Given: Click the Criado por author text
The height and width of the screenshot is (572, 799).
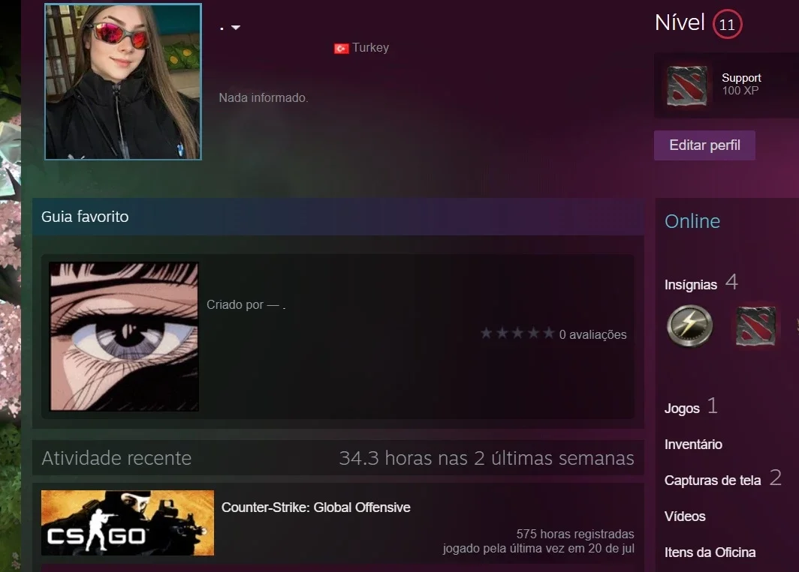Looking at the screenshot, I should (246, 305).
